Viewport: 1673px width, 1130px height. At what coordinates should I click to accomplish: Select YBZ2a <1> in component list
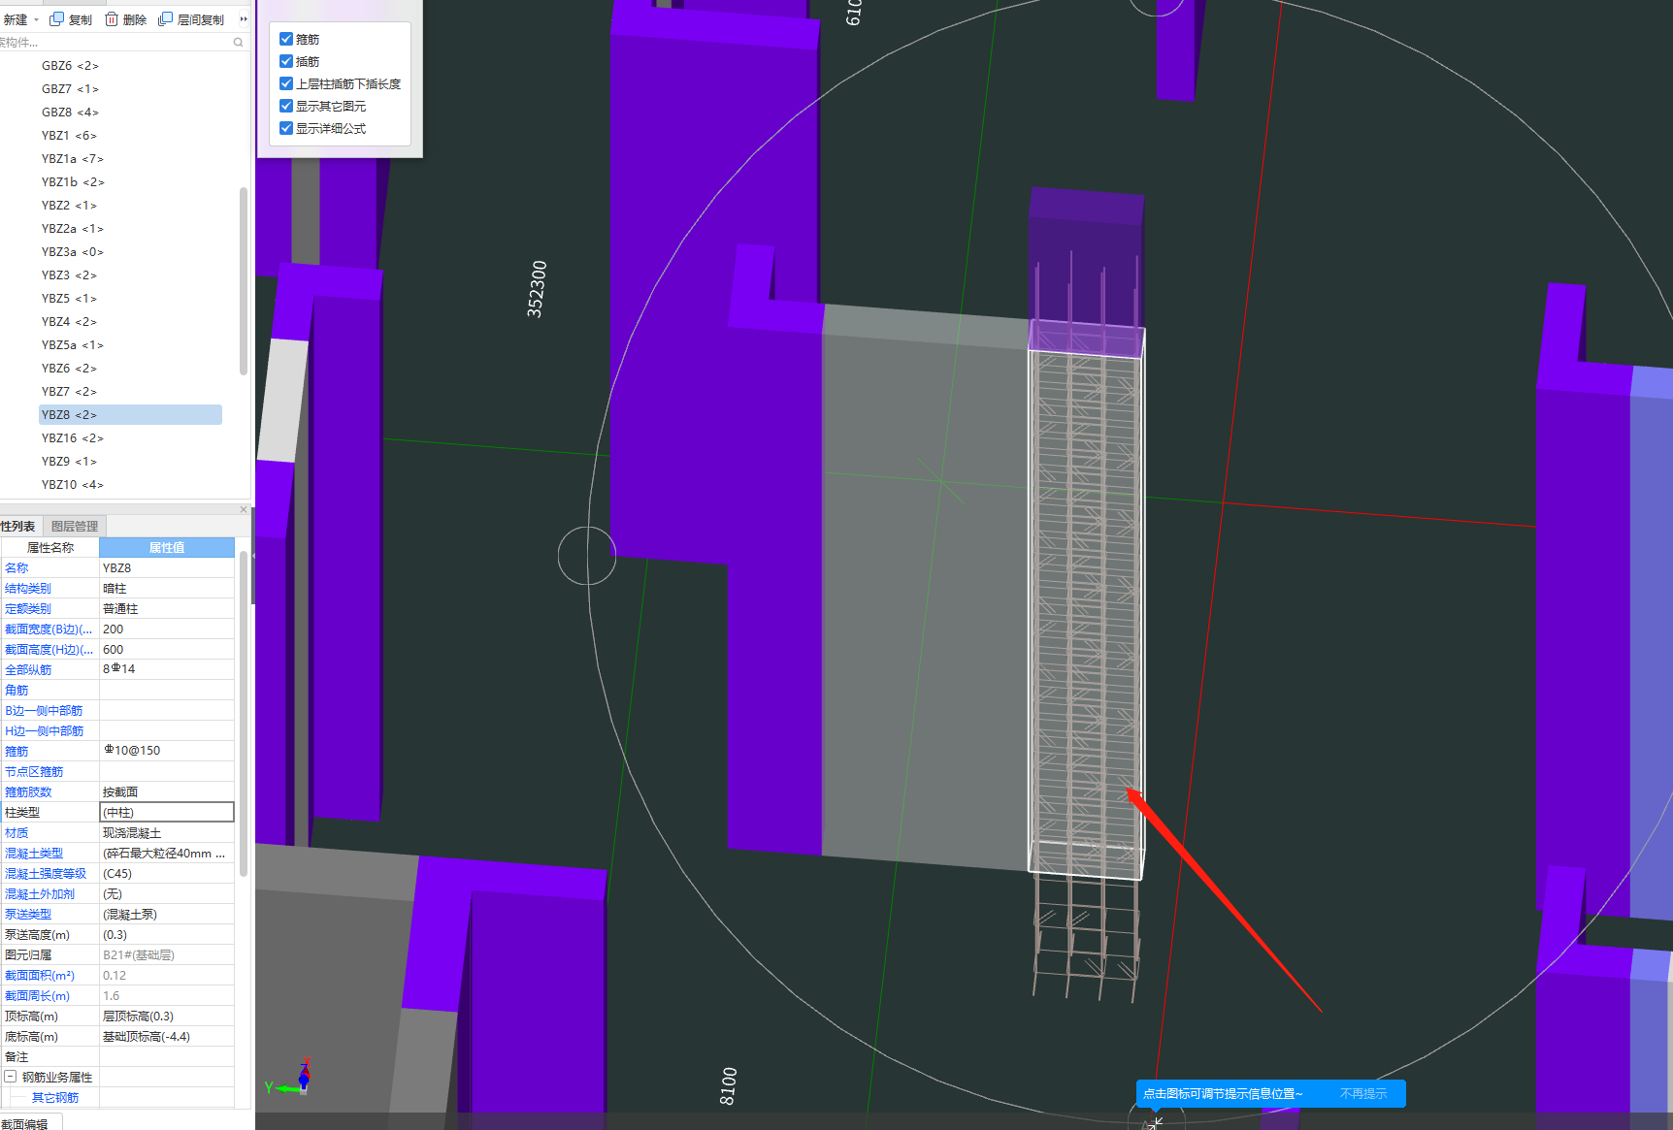(x=73, y=229)
